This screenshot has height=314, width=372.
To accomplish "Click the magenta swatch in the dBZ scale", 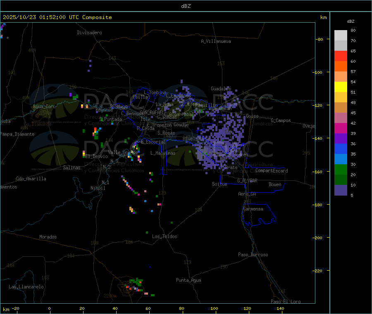I will (x=341, y=128).
